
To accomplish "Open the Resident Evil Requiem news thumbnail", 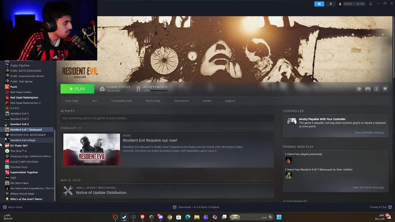I will pos(92,150).
